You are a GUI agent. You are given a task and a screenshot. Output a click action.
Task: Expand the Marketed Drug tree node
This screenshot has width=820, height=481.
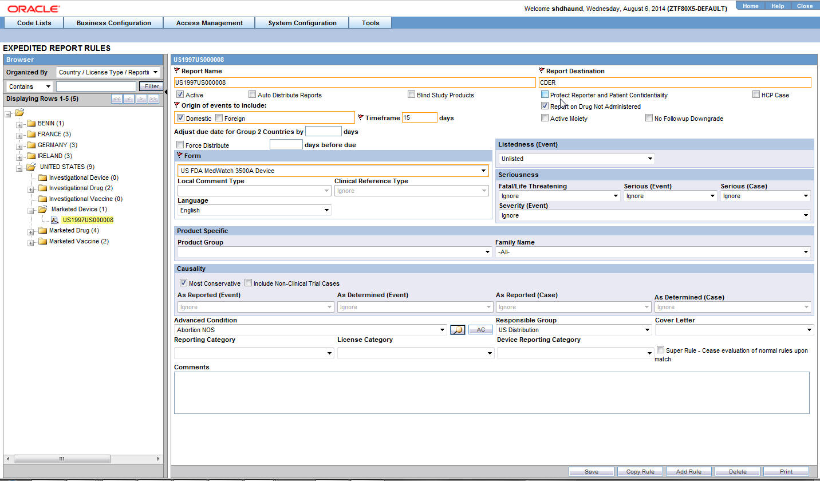click(30, 231)
